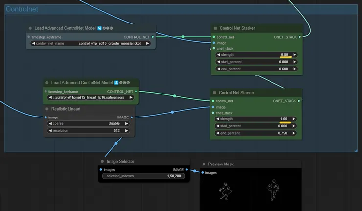Click the Preview Mask node title
The height and width of the screenshot is (211, 362).
(221, 164)
